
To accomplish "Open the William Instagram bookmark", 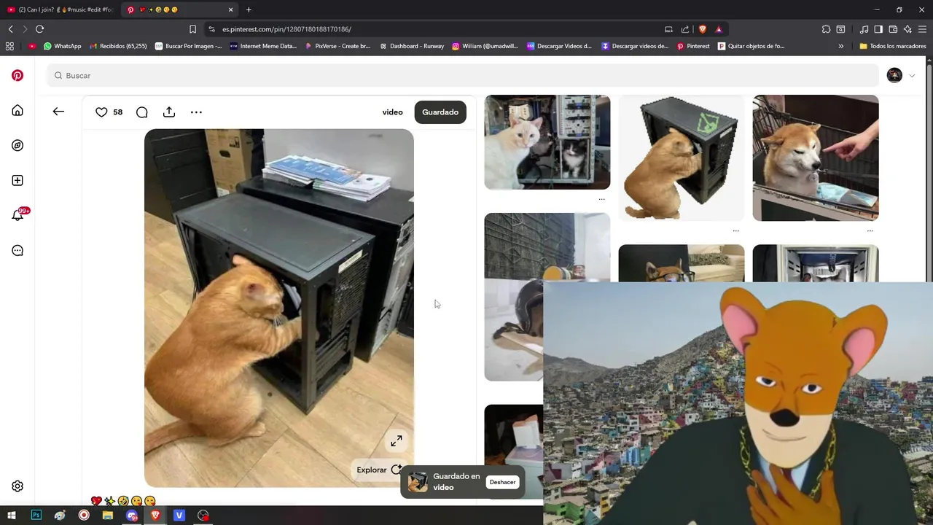I will pos(485,46).
